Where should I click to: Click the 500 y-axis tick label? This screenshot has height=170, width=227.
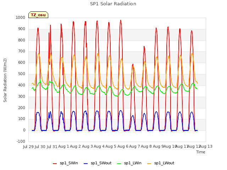pyautogui.click(x=22, y=74)
